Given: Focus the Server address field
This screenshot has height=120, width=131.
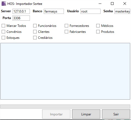Looking at the screenshot, I should (x=21, y=11).
